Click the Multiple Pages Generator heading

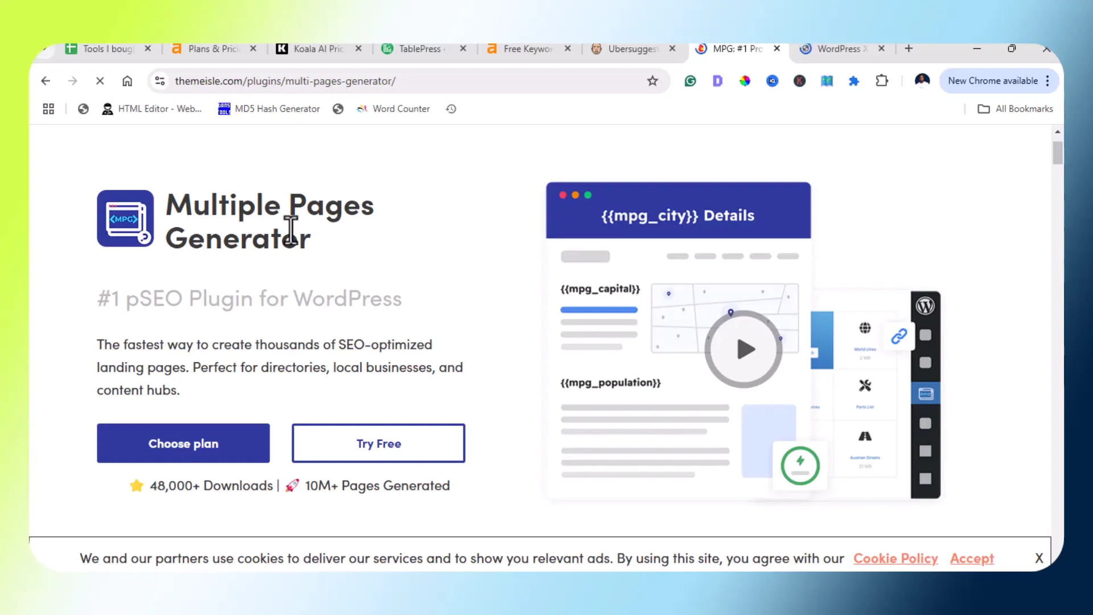(x=270, y=221)
